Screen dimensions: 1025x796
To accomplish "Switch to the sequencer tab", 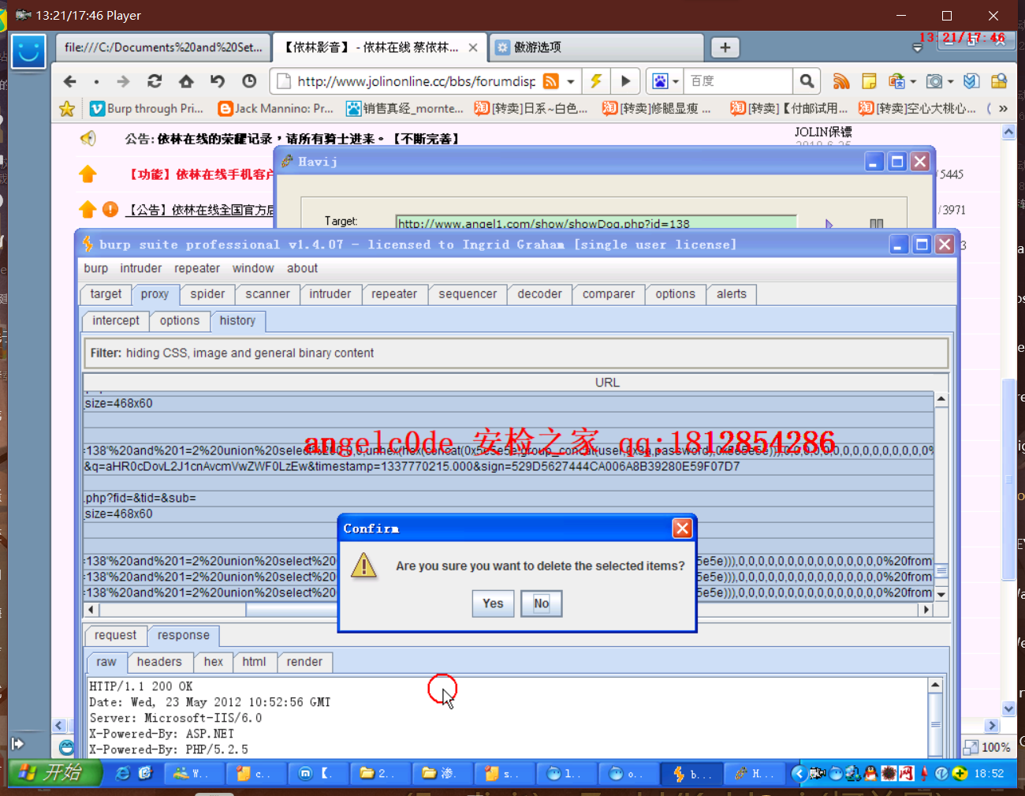I will click(x=468, y=294).
